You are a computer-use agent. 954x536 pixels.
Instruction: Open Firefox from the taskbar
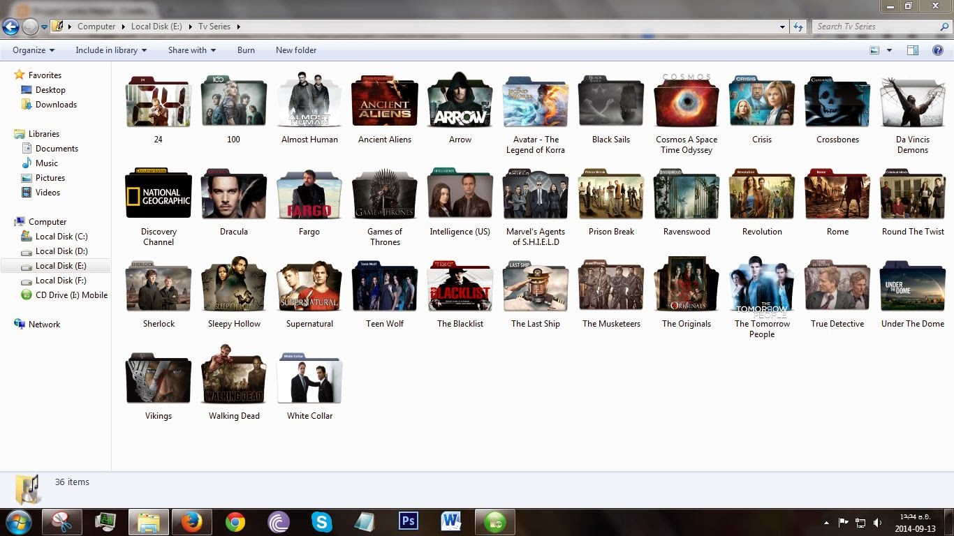click(191, 522)
